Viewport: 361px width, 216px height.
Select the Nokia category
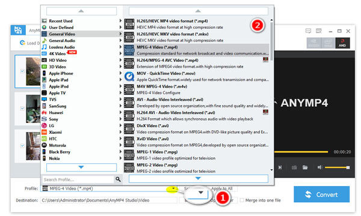(x=82, y=158)
